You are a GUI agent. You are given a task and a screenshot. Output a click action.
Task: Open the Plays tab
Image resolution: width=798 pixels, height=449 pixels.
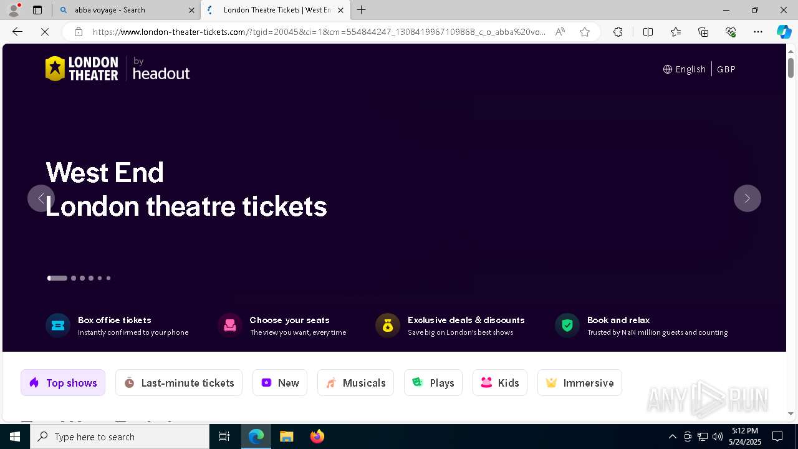pyautogui.click(x=433, y=383)
